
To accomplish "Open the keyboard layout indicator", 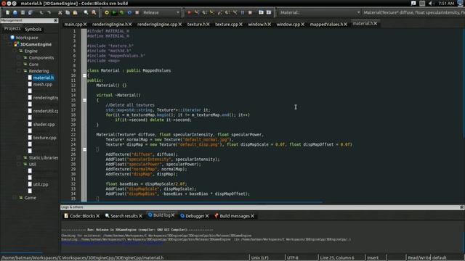I will [x=422, y=3].
